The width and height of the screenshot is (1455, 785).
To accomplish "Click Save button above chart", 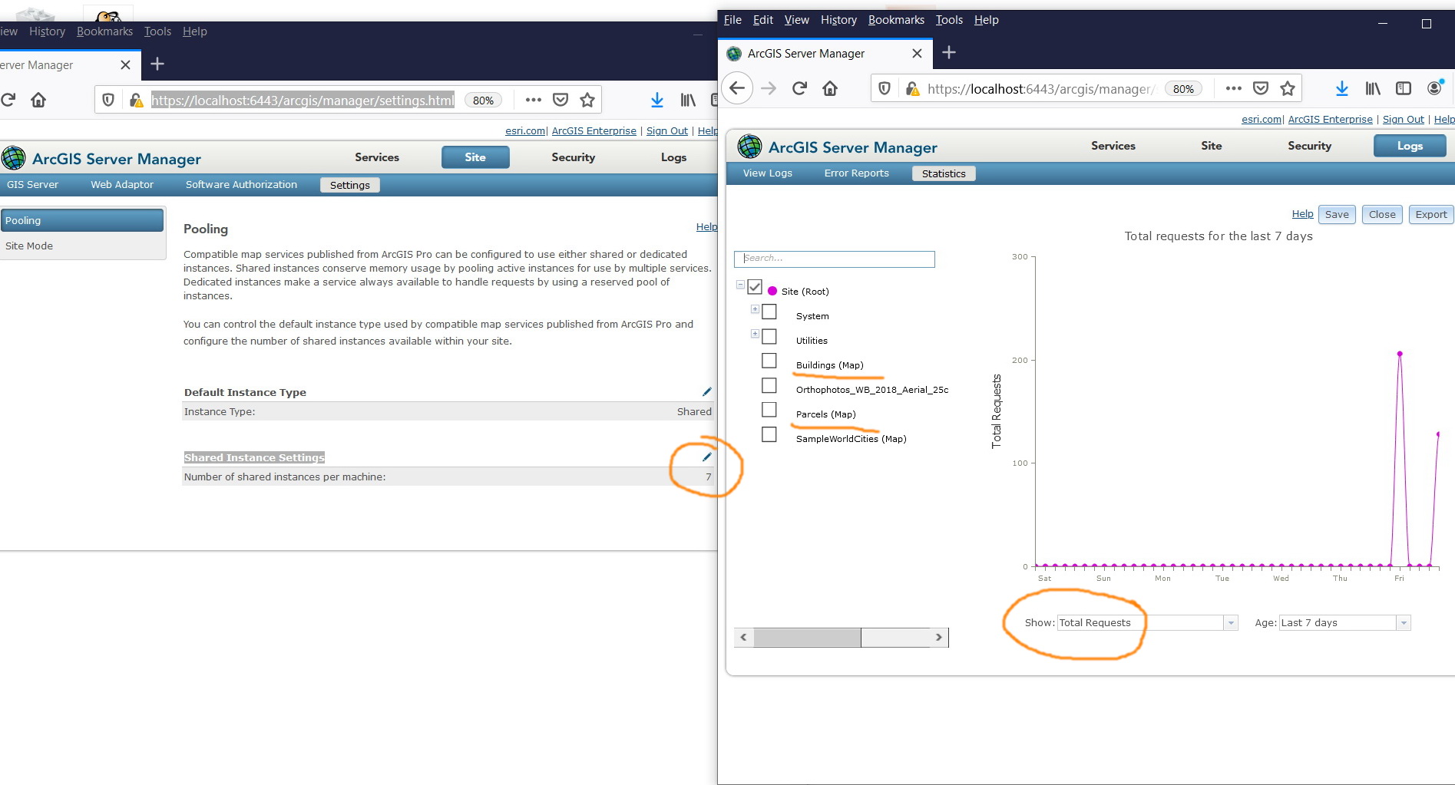I will tap(1337, 215).
